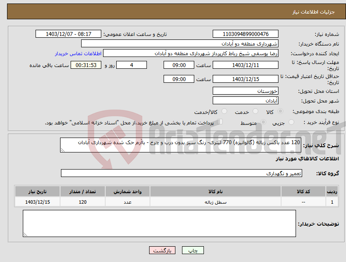Click row number 1 cell

pos(332,202)
